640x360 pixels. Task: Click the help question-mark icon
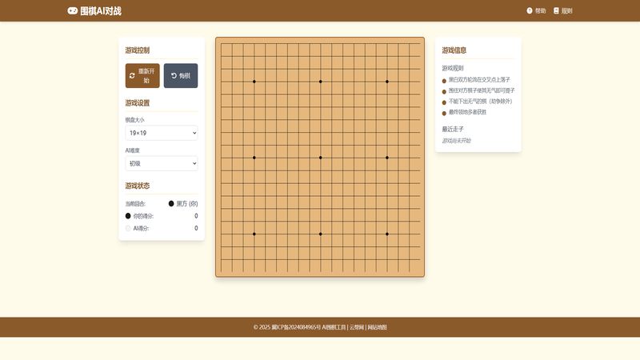pos(530,11)
